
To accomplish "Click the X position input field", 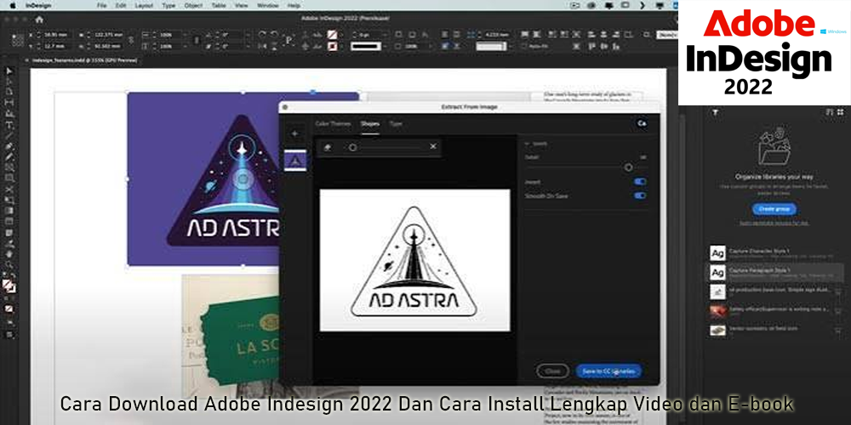I will (58, 34).
